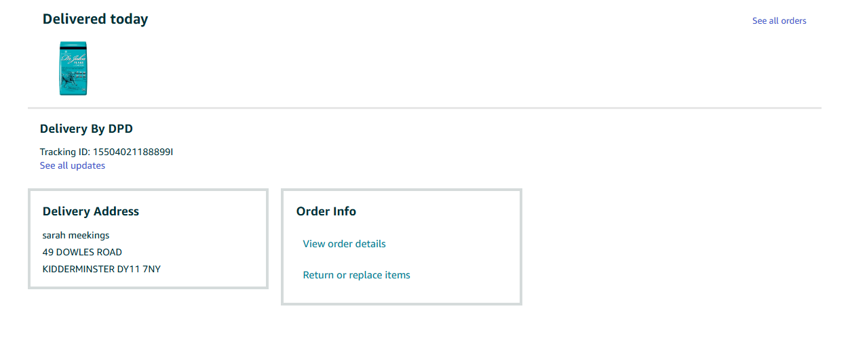Click the Order Info heading

(326, 211)
